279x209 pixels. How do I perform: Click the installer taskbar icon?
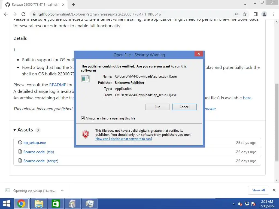coord(72,204)
